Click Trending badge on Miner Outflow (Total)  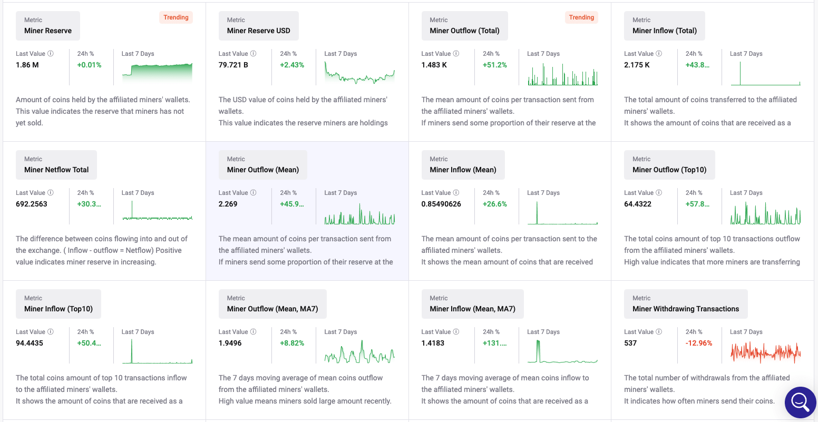tap(581, 17)
